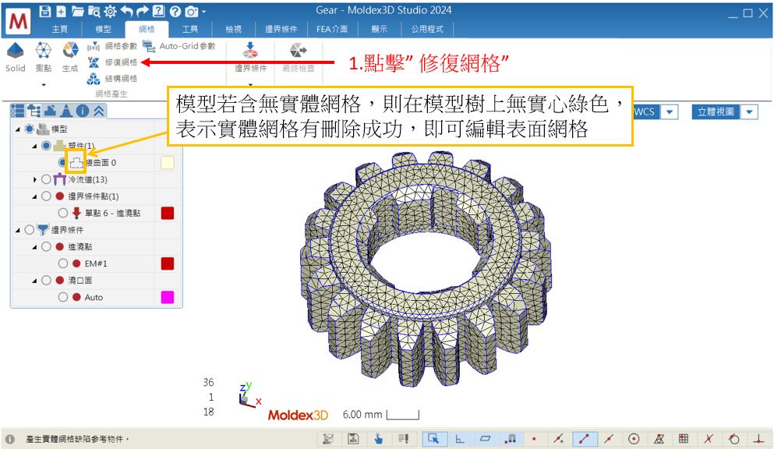Click the list view icon in panel toolbar

[x=17, y=111]
